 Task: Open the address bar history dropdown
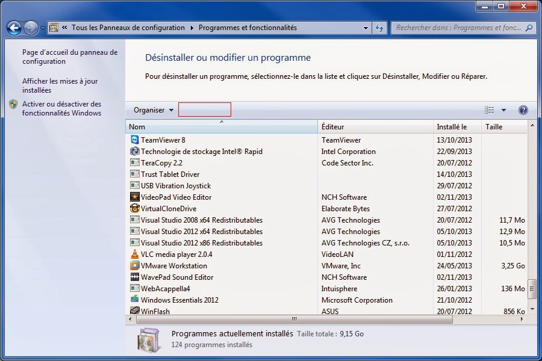click(366, 28)
